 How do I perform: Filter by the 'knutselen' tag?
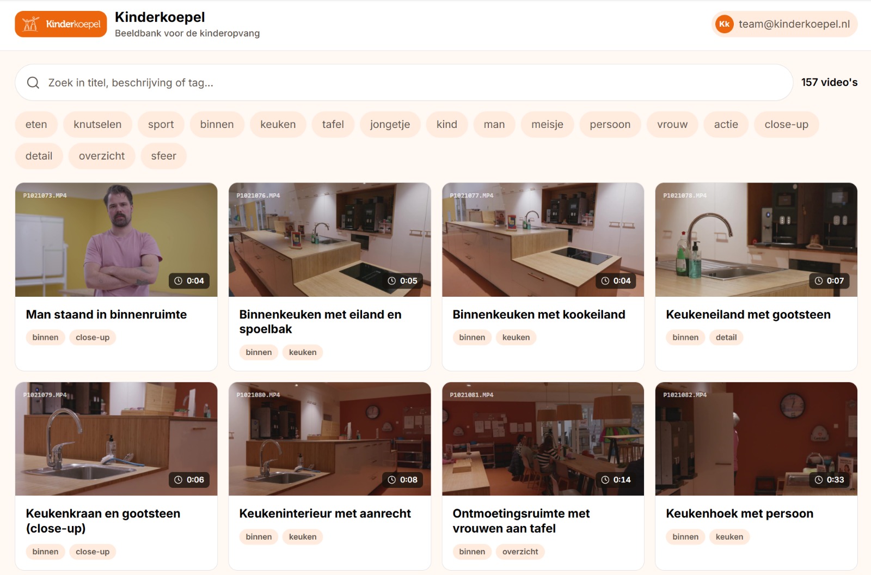tap(97, 124)
